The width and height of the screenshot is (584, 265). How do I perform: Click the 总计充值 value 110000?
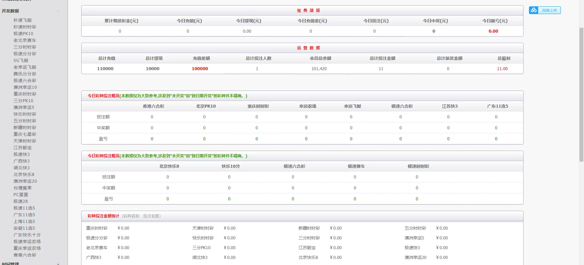coord(105,69)
